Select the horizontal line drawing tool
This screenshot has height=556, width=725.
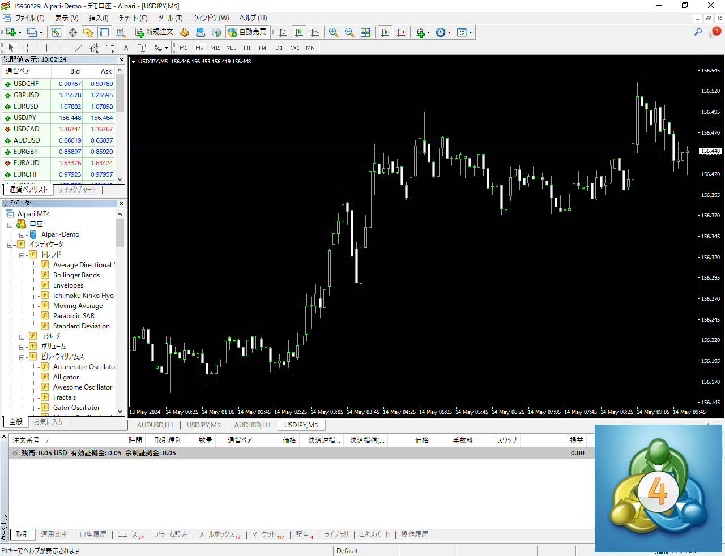(63, 48)
